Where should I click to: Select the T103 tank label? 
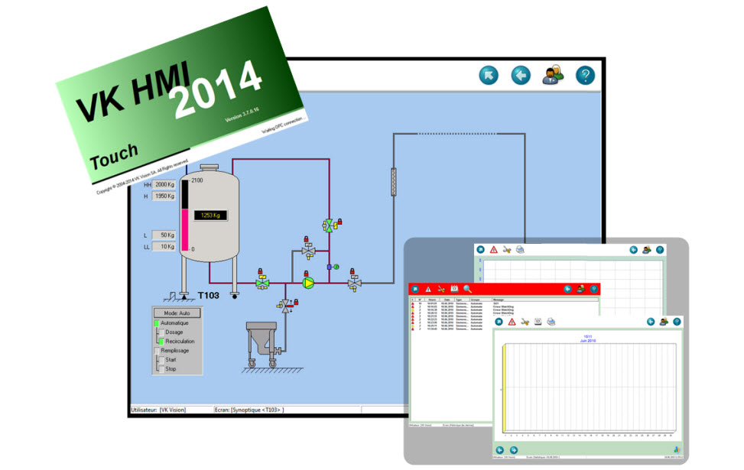pos(208,296)
